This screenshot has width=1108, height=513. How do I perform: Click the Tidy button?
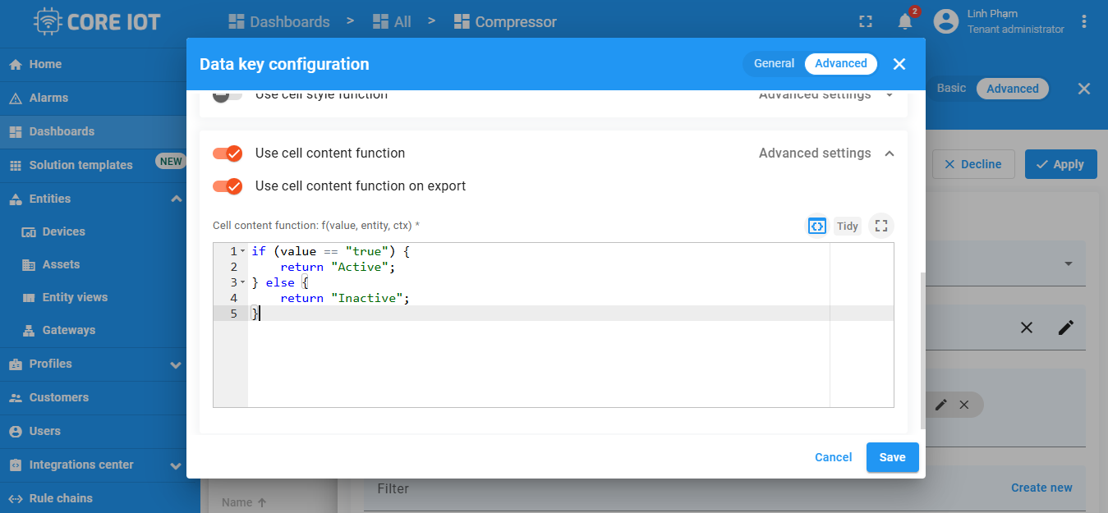point(848,226)
